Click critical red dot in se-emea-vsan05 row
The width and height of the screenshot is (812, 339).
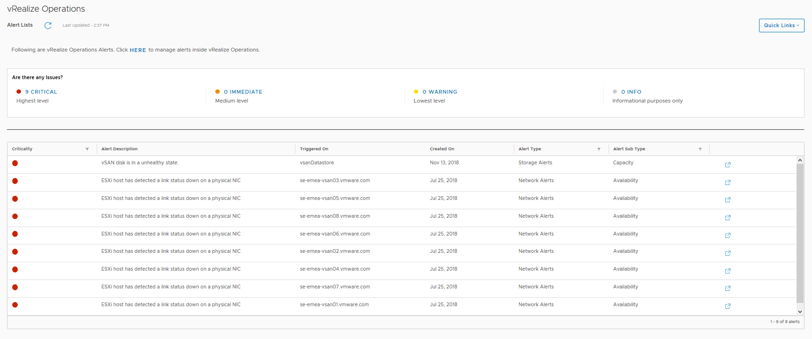[15, 199]
